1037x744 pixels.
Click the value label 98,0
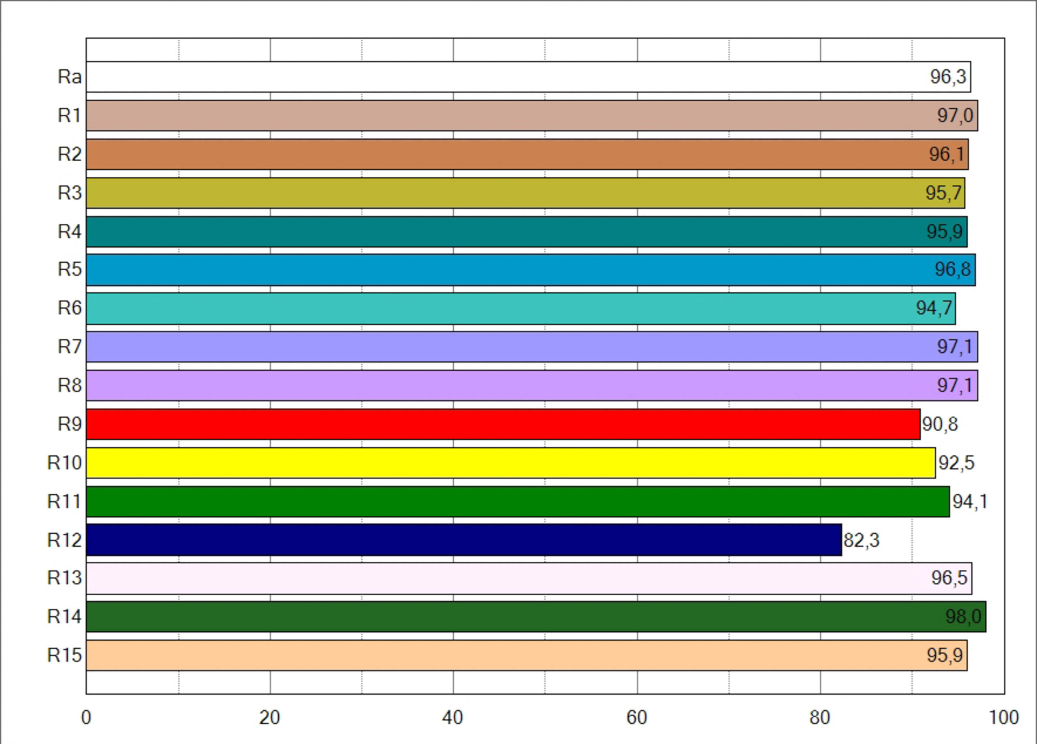click(x=963, y=617)
